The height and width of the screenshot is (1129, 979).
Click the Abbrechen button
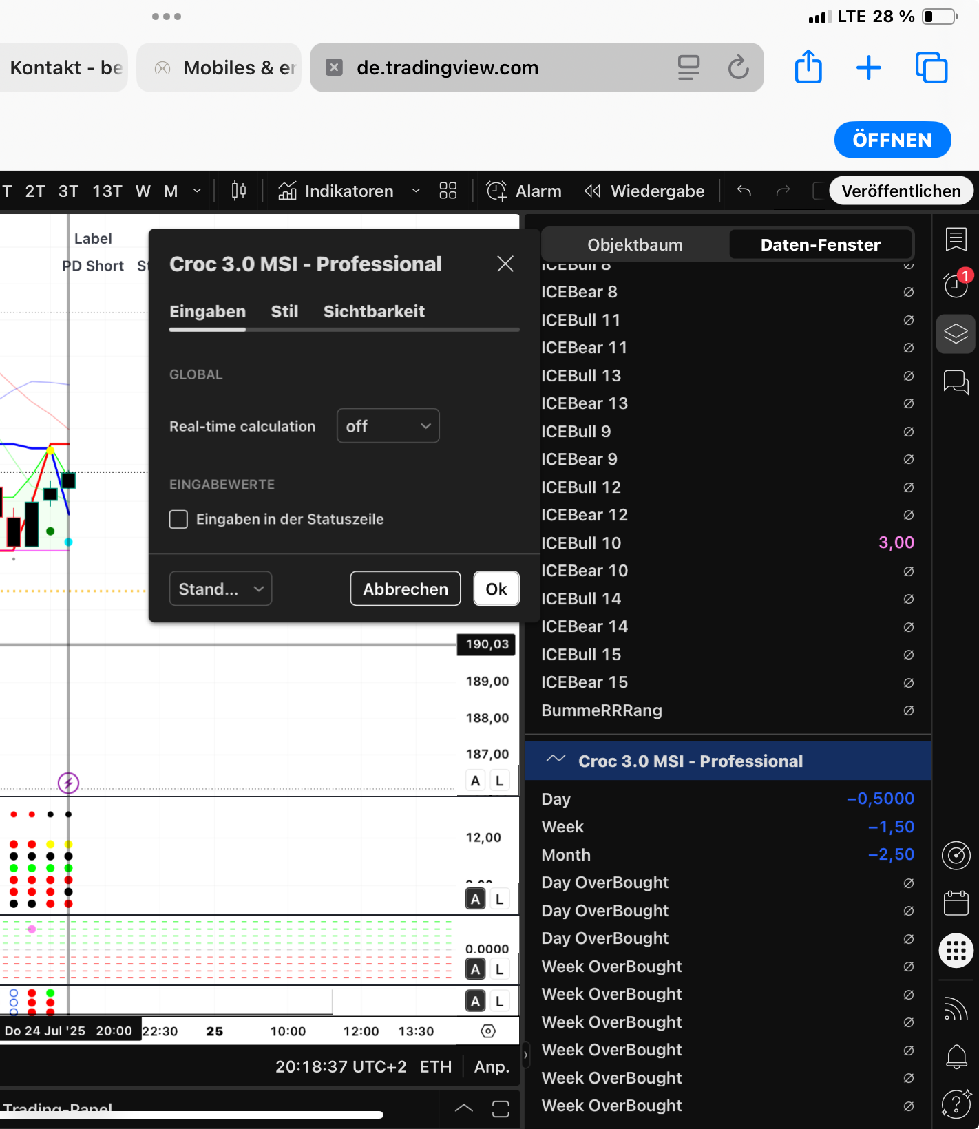[405, 589]
